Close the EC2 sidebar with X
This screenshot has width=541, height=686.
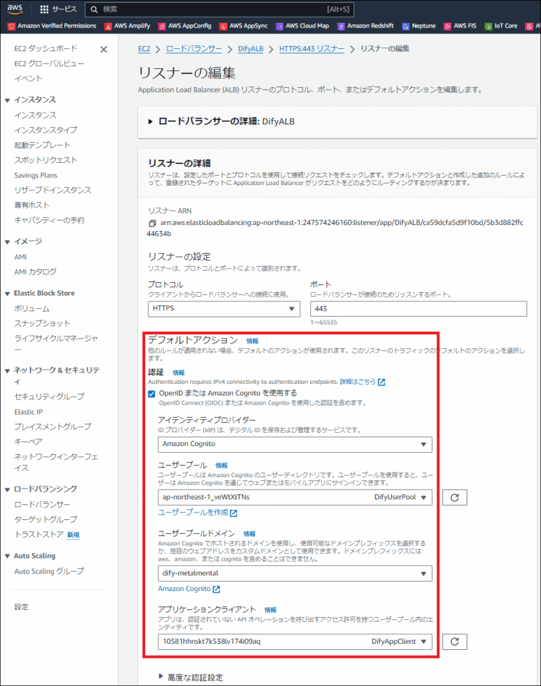tap(104, 50)
